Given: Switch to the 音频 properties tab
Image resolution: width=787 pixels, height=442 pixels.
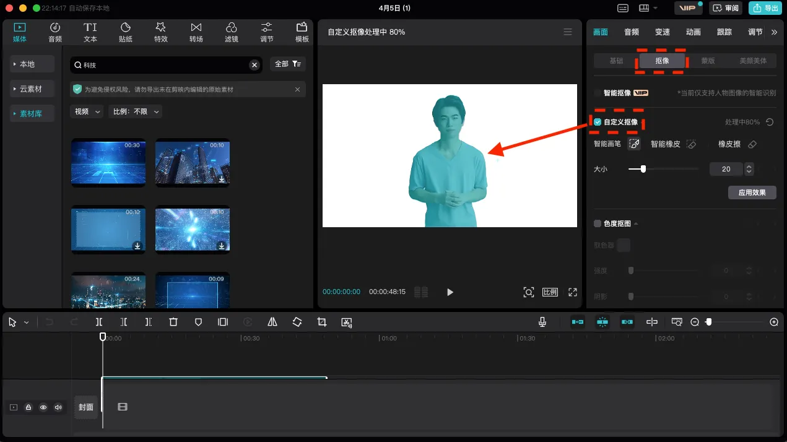Looking at the screenshot, I should tap(632, 32).
